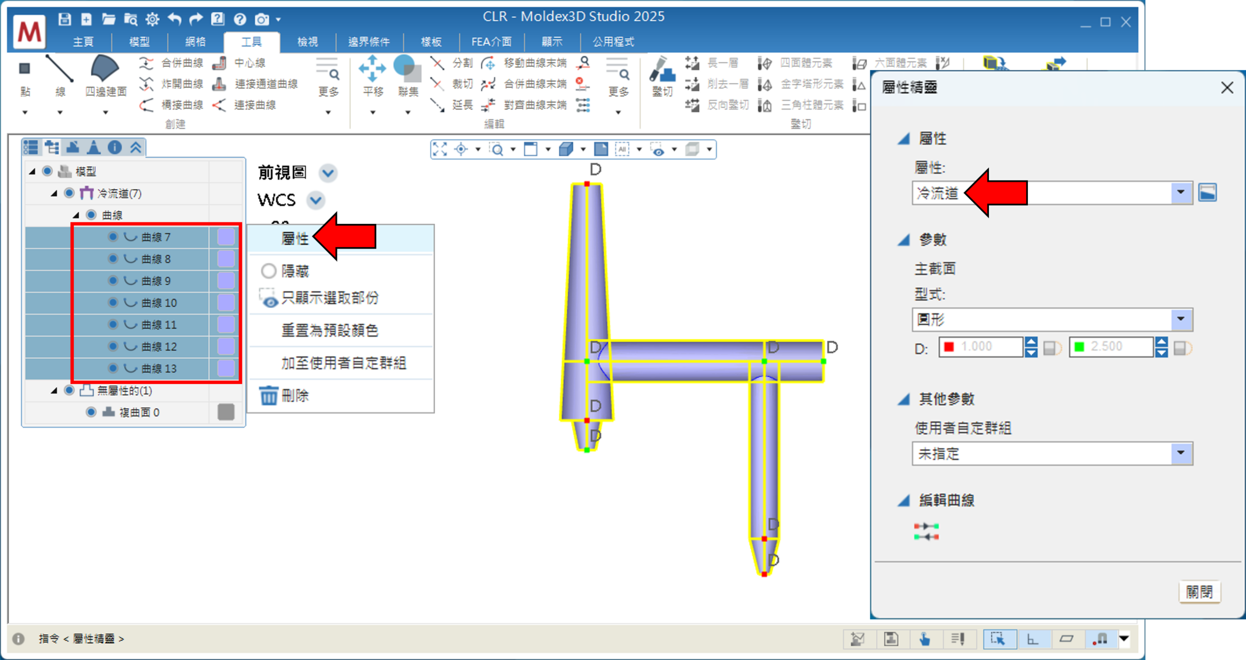Click the fit-to-window view icon
Image resolution: width=1246 pixels, height=660 pixels.
tap(440, 149)
